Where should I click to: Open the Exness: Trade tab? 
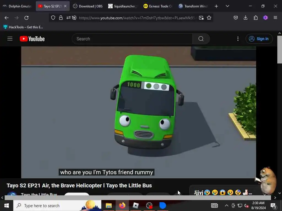158,6
